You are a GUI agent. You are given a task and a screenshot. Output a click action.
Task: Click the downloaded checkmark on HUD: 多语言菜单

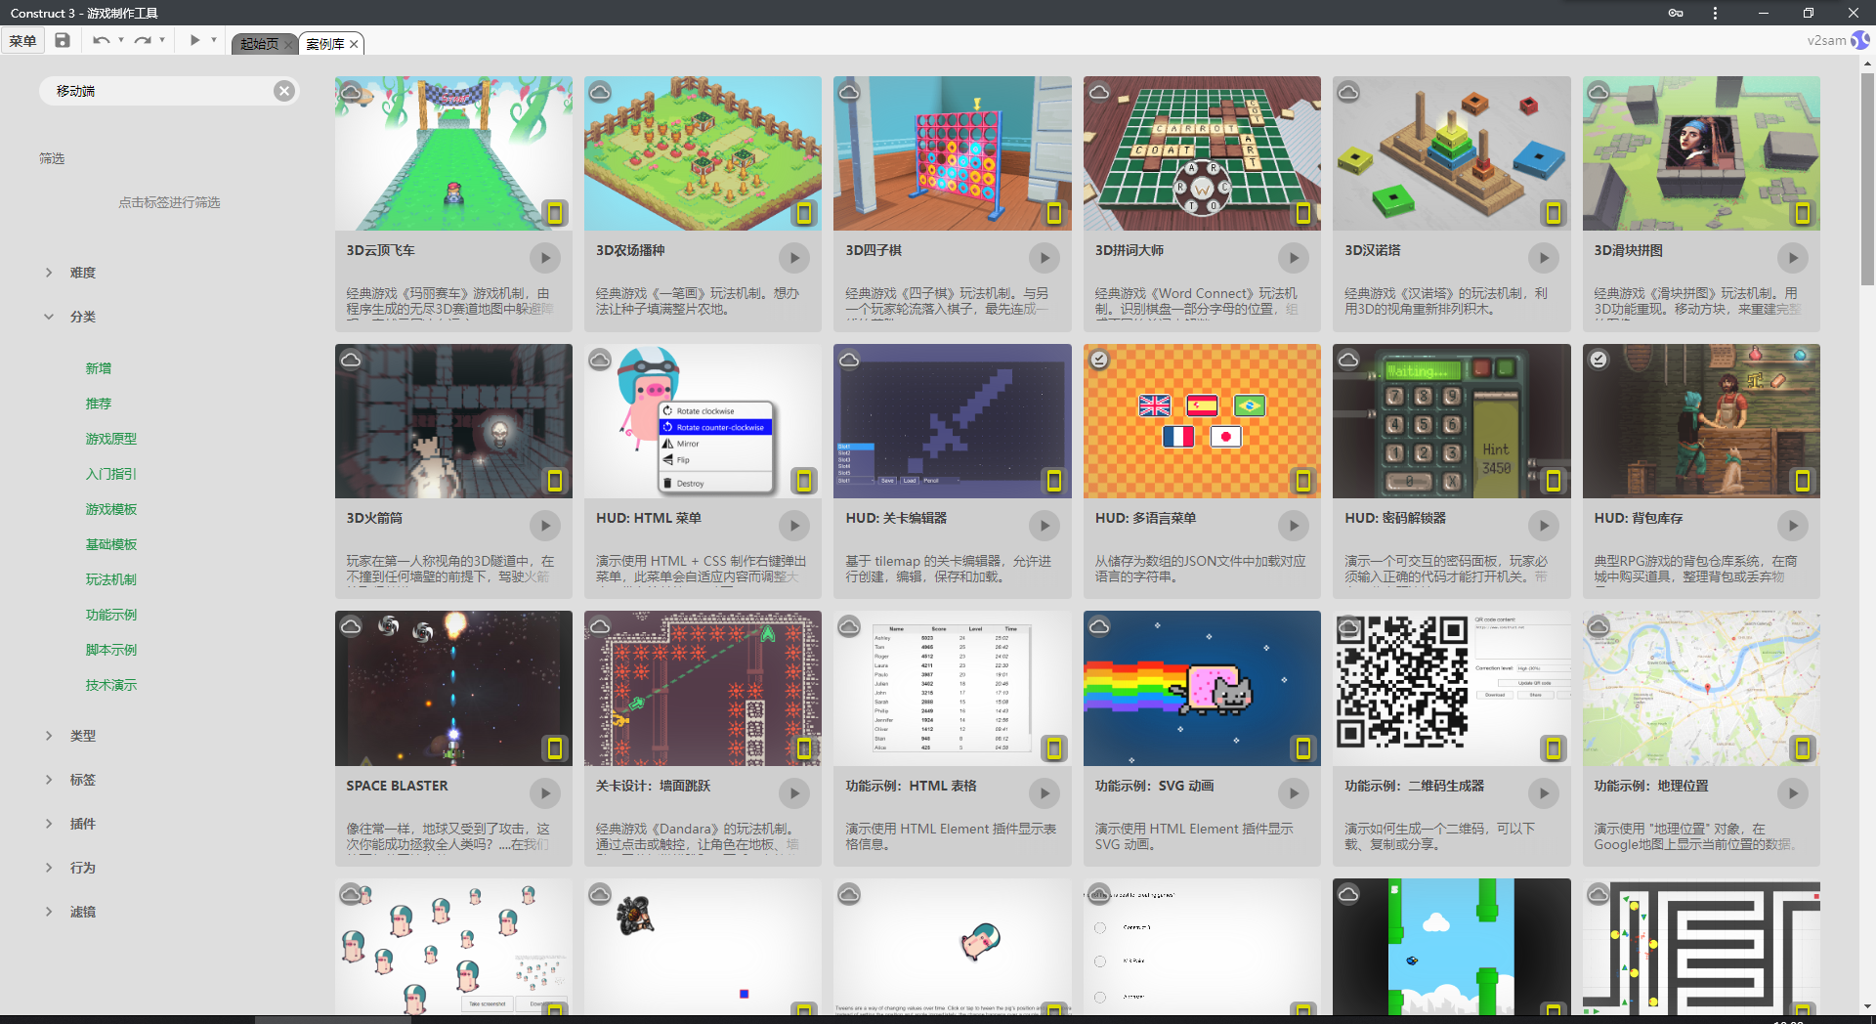pyautogui.click(x=1099, y=360)
